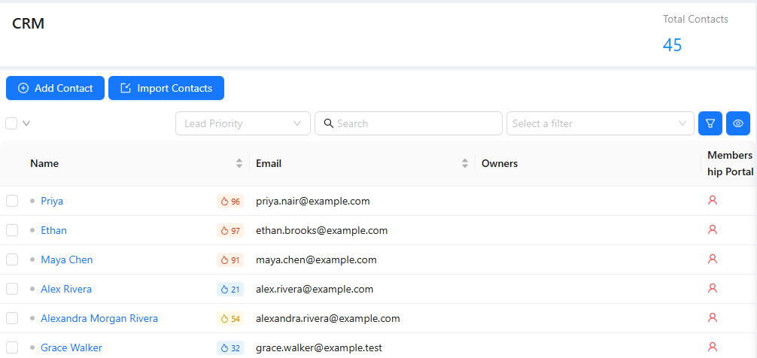Click Maya Chen's lead score 91 badge
The width and height of the screenshot is (757, 358).
[230, 260]
